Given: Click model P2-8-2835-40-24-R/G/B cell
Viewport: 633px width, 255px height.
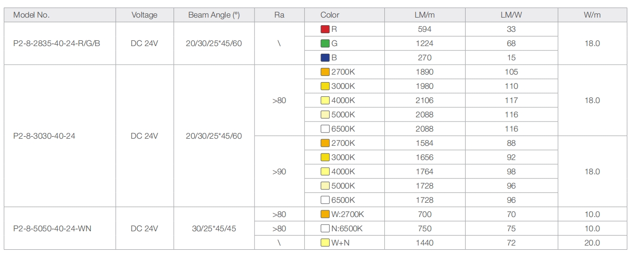Looking at the screenshot, I should pos(57,44).
